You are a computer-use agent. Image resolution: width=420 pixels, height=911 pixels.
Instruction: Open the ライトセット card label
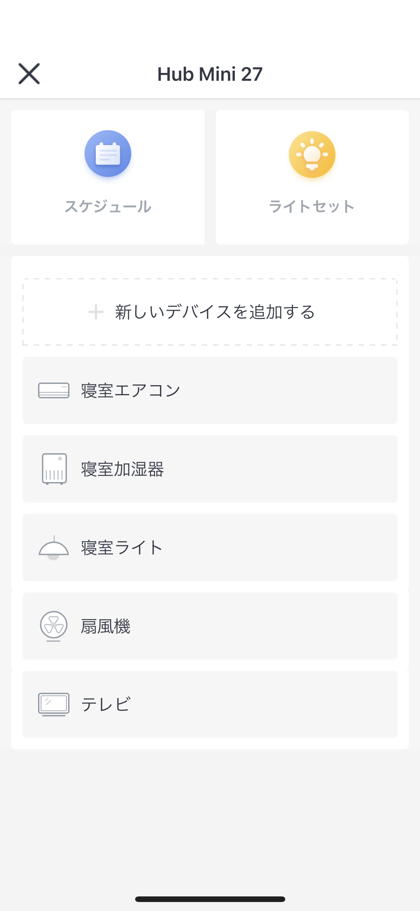click(x=312, y=206)
